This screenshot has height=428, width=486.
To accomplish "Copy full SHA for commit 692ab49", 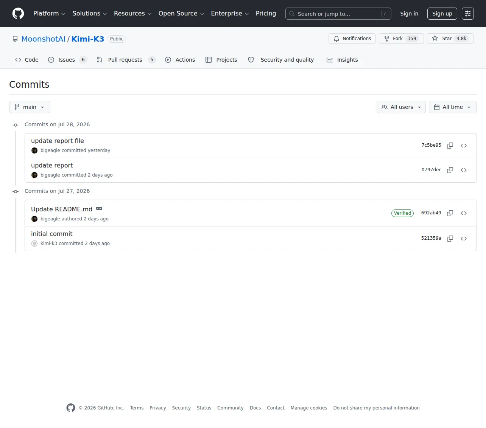I will (450, 213).
